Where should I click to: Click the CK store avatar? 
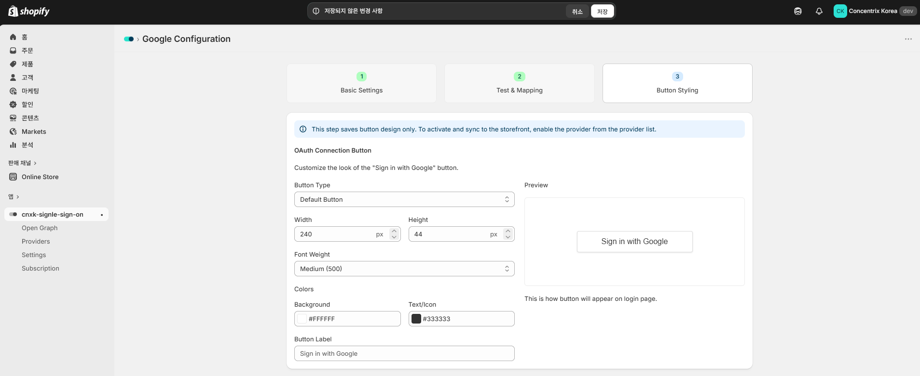pyautogui.click(x=840, y=11)
